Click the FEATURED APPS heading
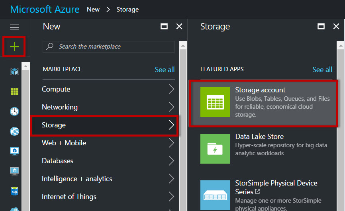The height and width of the screenshot is (211, 345). point(222,69)
